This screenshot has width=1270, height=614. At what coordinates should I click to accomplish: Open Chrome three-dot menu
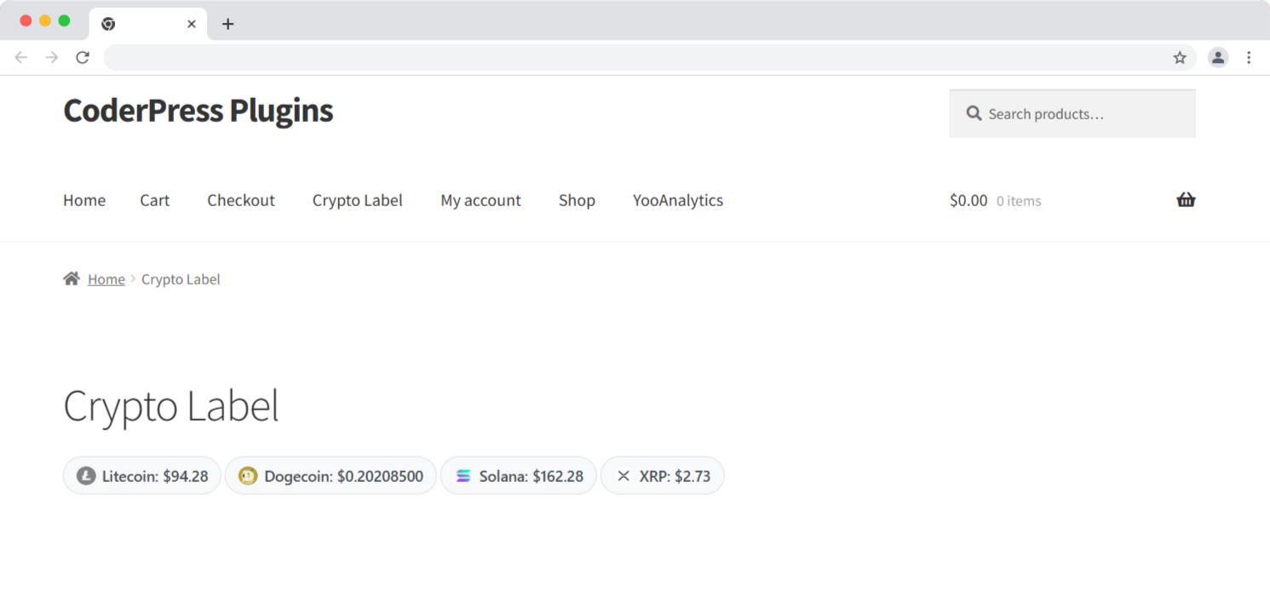tap(1249, 58)
